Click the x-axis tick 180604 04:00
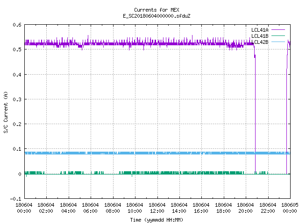Viewport: 299px width, 224px height. [68, 208]
